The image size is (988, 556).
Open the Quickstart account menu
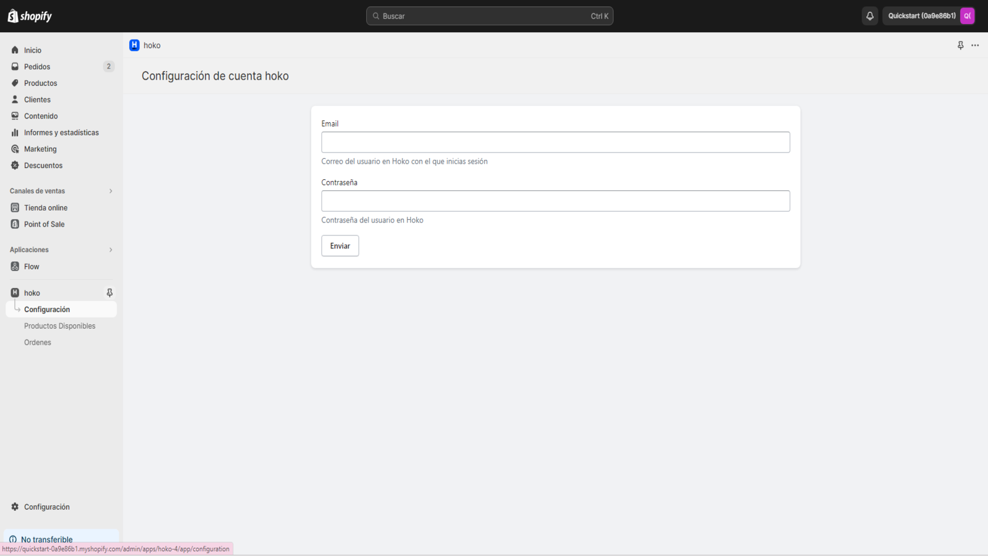pyautogui.click(x=929, y=16)
